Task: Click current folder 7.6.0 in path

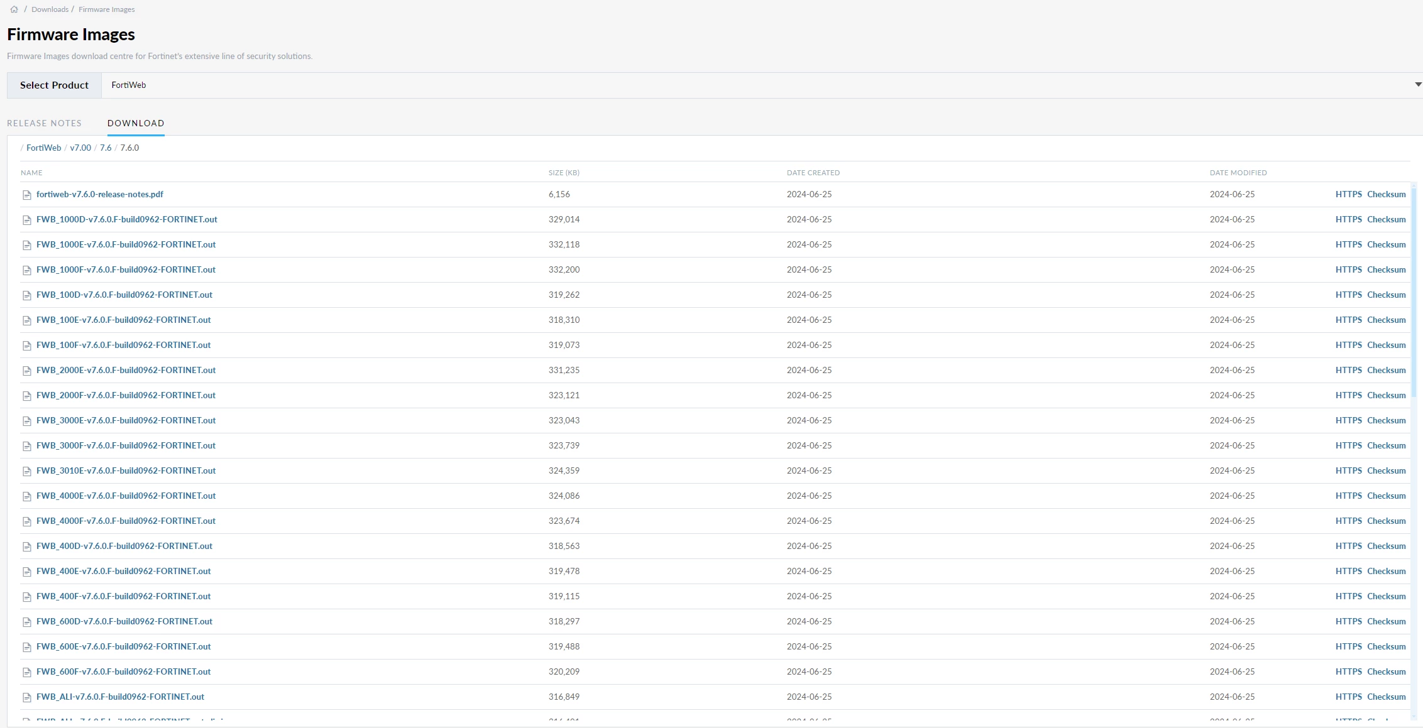Action: [x=129, y=148]
